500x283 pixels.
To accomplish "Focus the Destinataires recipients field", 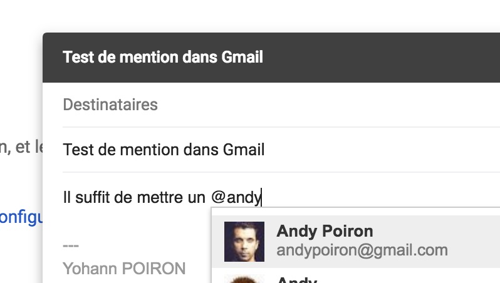I will pos(110,105).
